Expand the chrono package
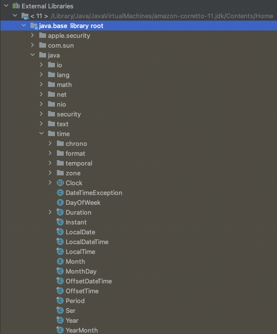This screenshot has width=277, height=334. (50, 143)
